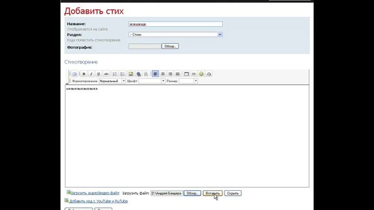Viewport: 374px width, 210px height.
Task: Click the Стихотворение section label
Action: 81,62
